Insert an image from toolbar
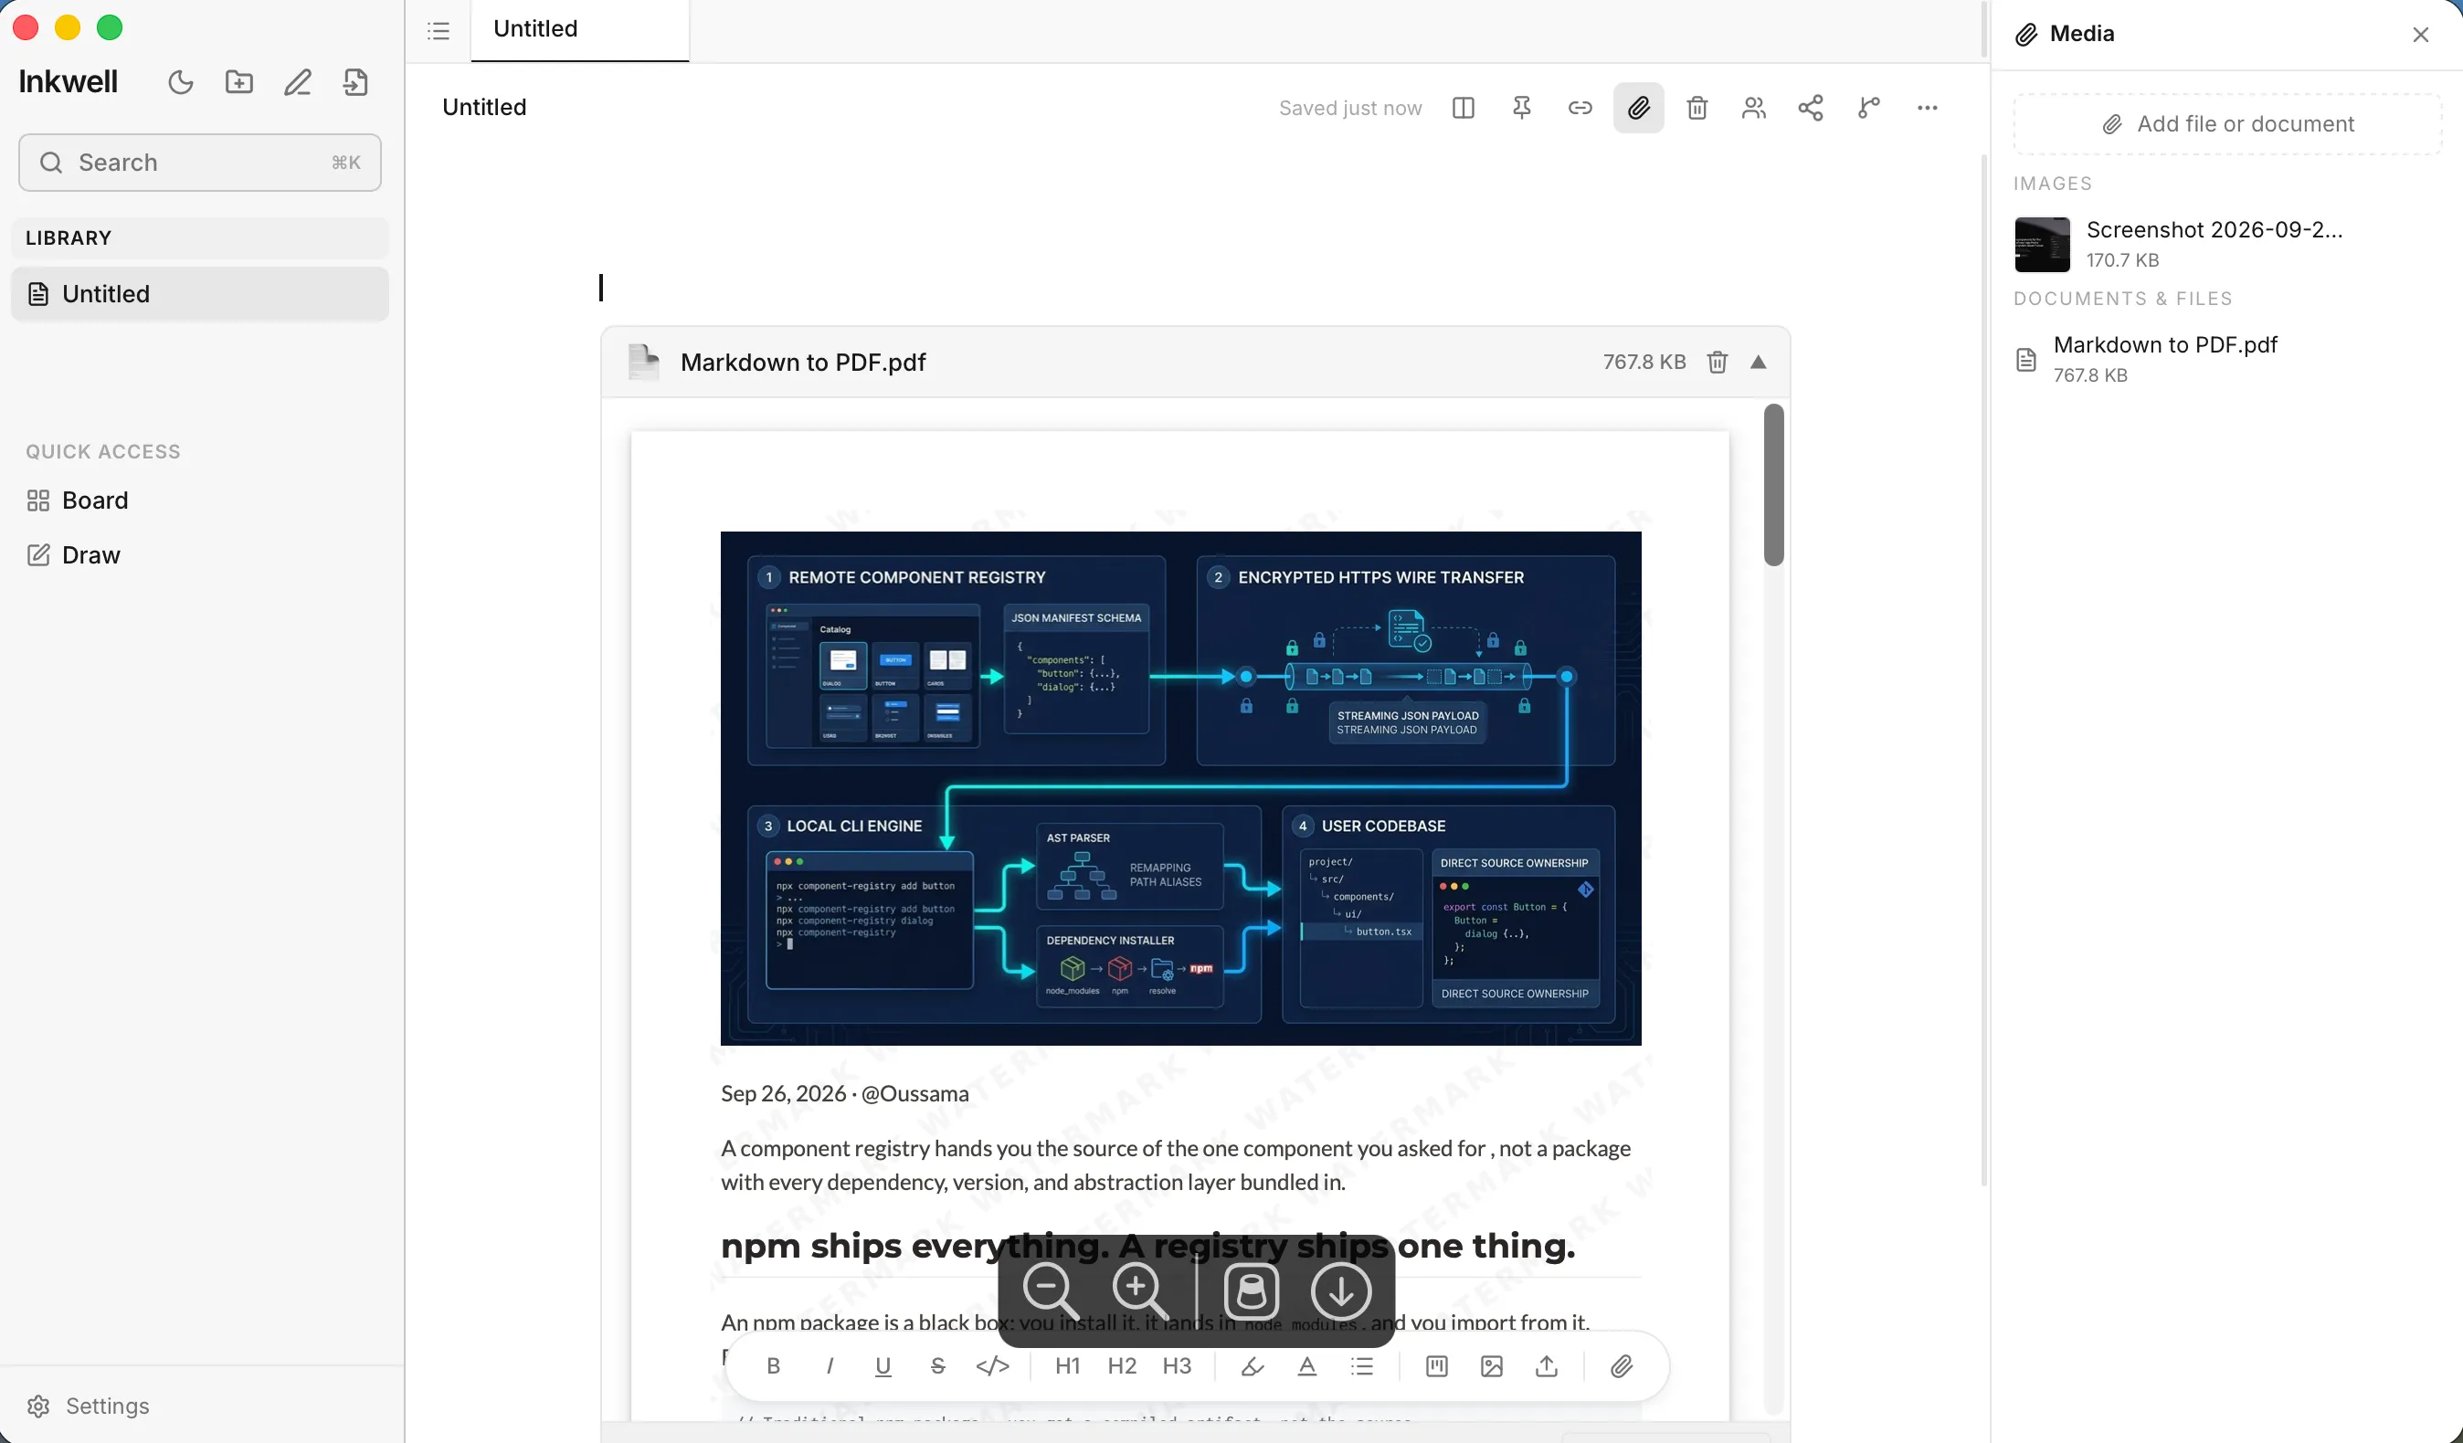 (x=1492, y=1365)
